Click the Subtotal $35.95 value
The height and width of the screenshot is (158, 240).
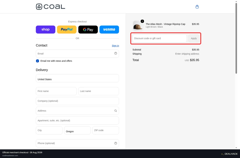195,50
